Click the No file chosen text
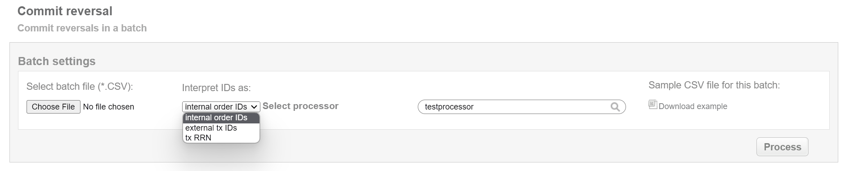Viewport: 845px width, 171px height. (108, 107)
